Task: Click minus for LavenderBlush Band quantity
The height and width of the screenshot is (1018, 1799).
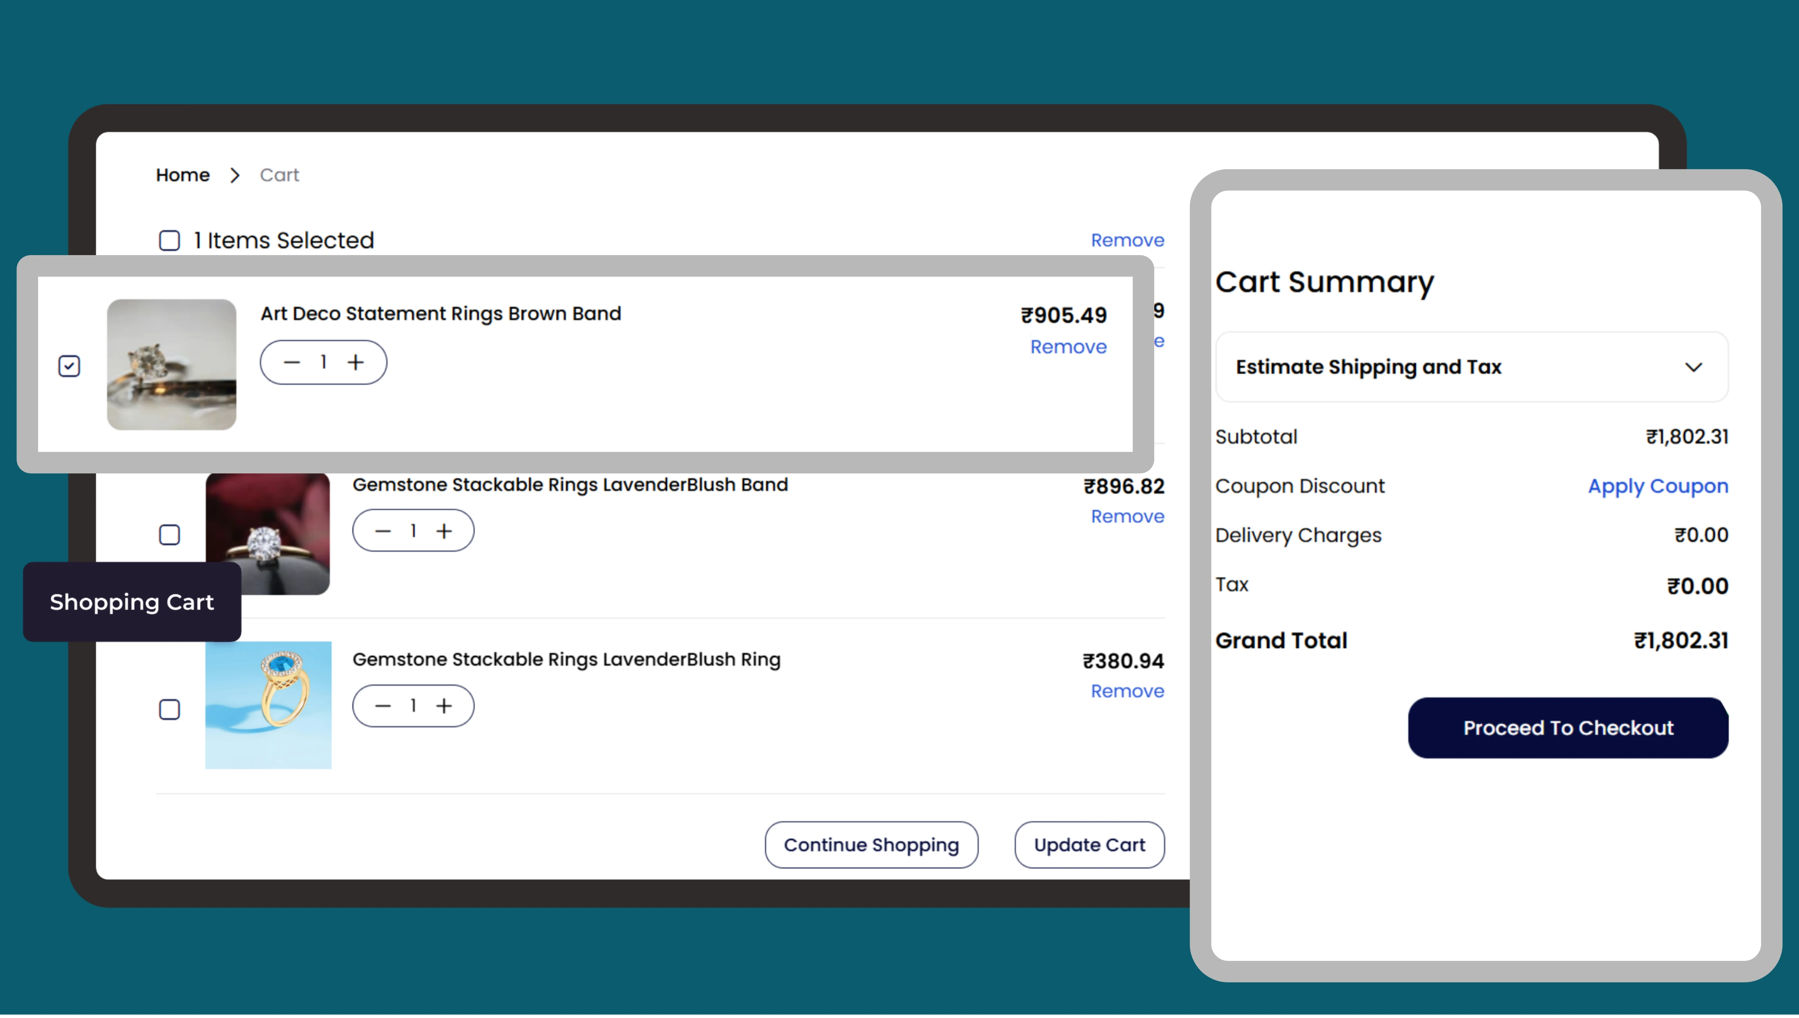Action: point(383,531)
